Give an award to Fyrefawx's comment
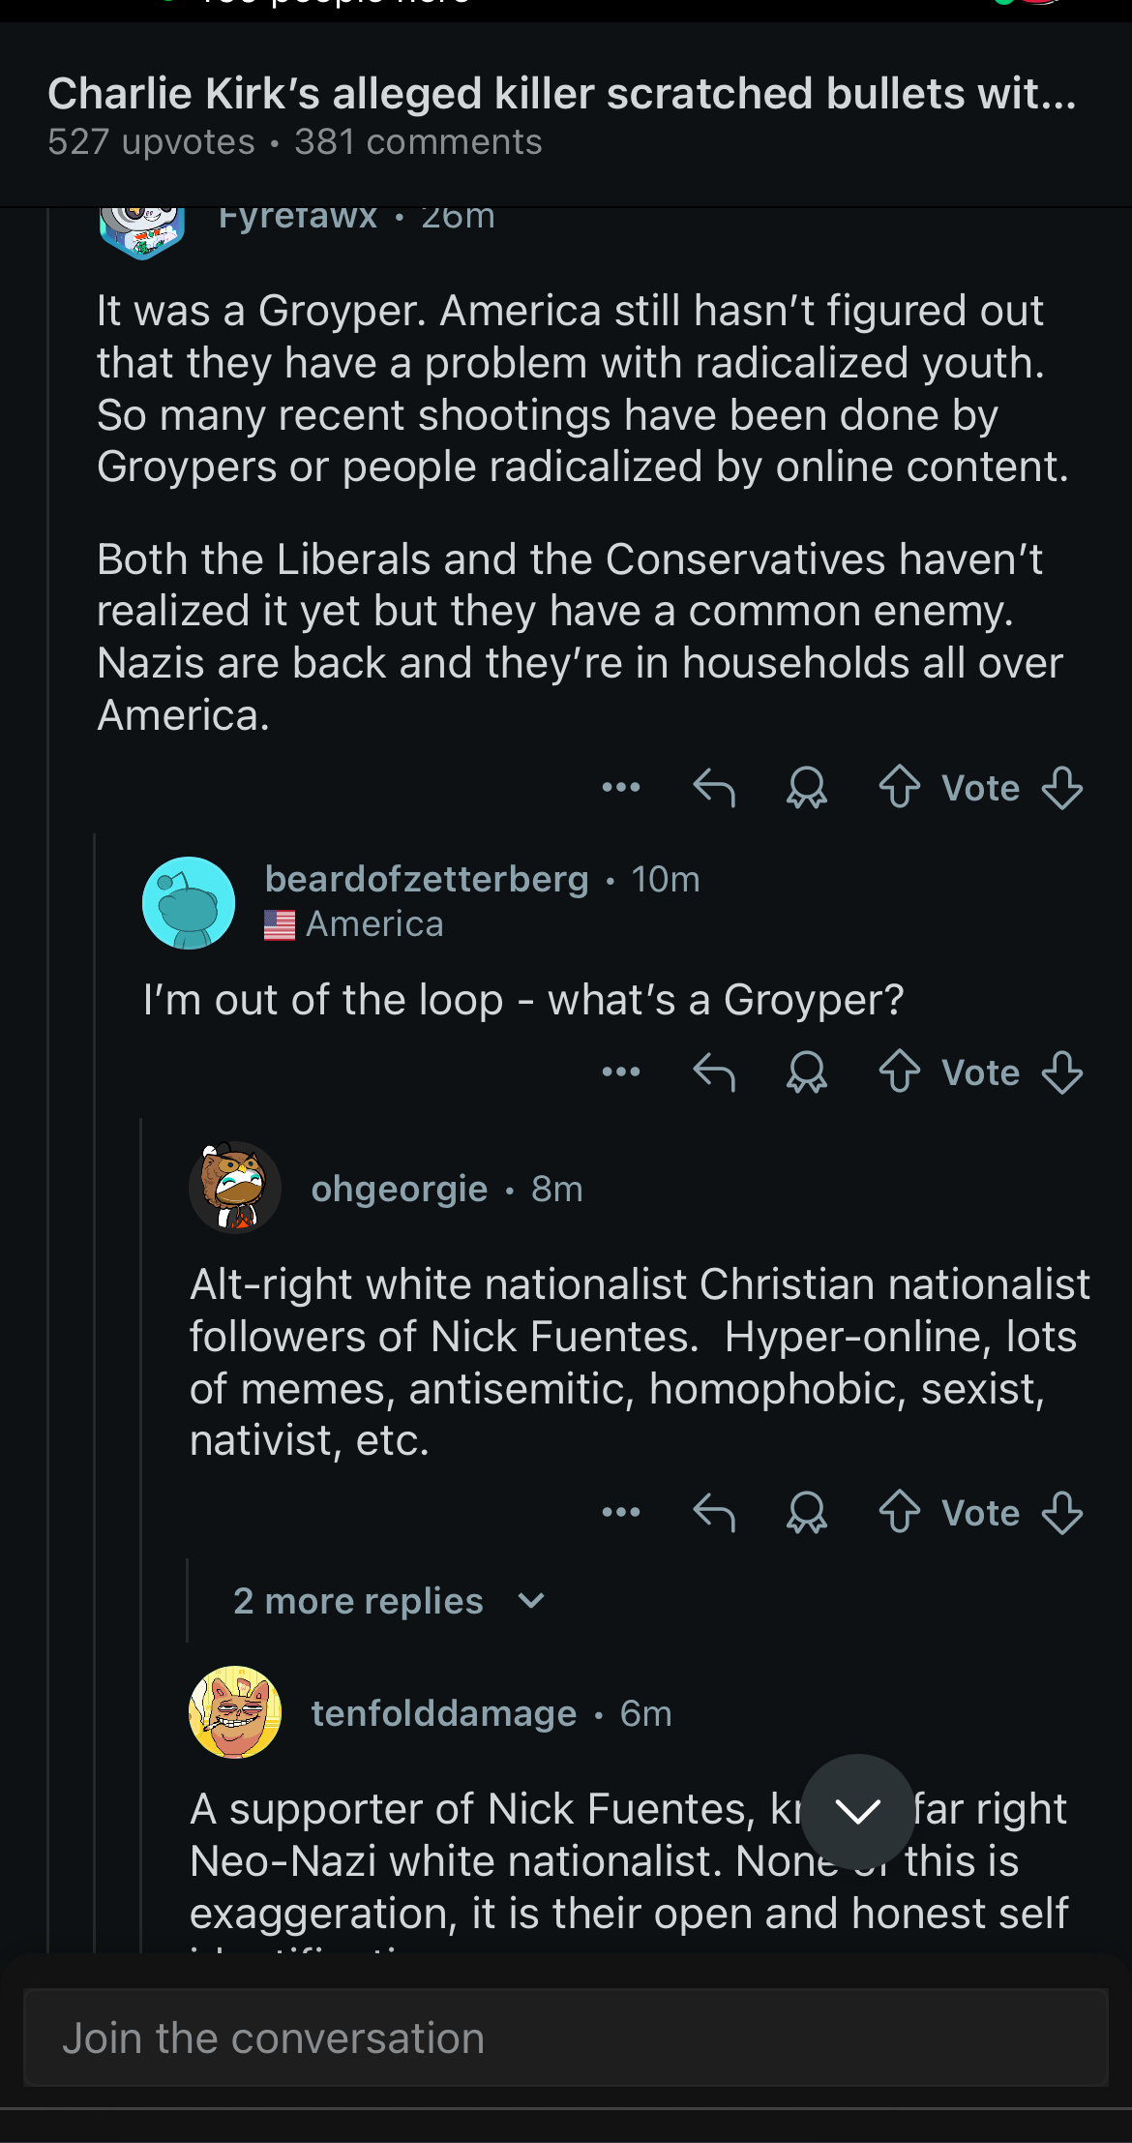Viewport: 1132px width, 2143px height. point(807,787)
